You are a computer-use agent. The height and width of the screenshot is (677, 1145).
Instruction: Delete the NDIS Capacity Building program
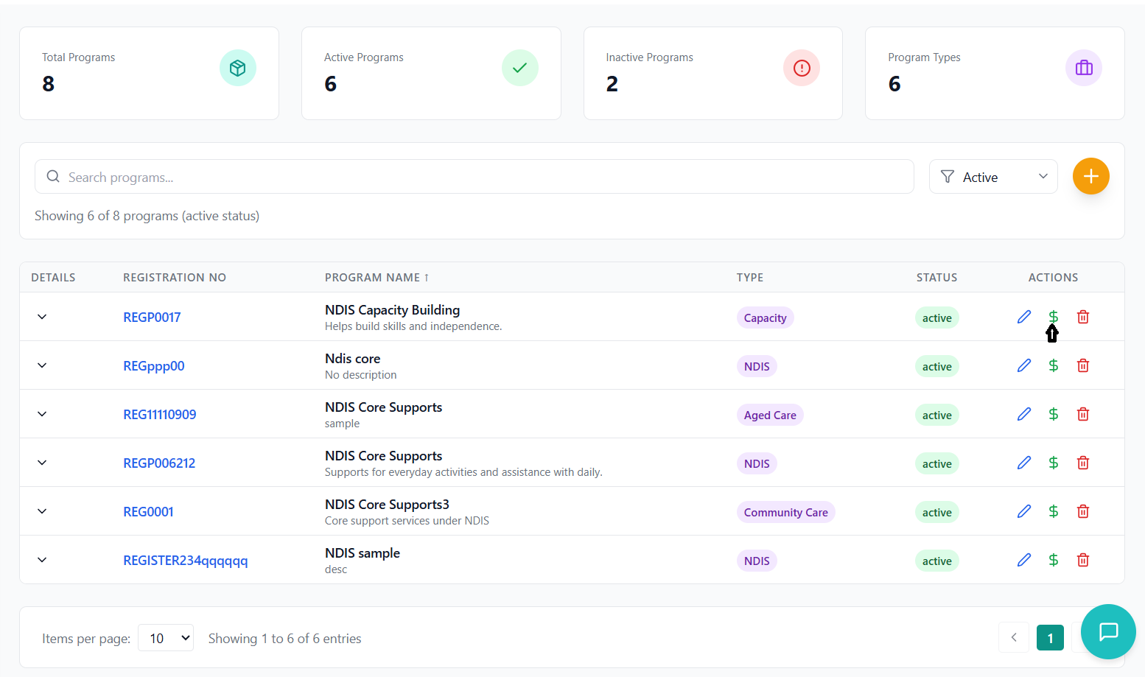point(1083,317)
